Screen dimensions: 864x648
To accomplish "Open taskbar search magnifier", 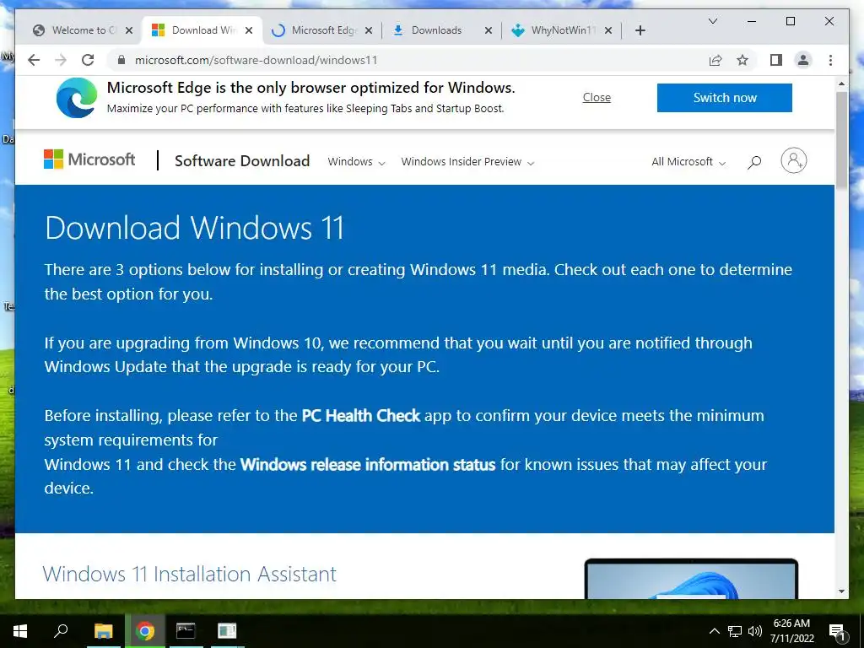I will 61,630.
